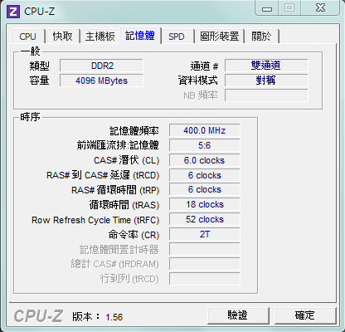
Task: Click the 確定 button
Action: [x=305, y=315]
